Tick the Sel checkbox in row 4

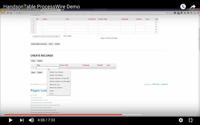(156, 30)
